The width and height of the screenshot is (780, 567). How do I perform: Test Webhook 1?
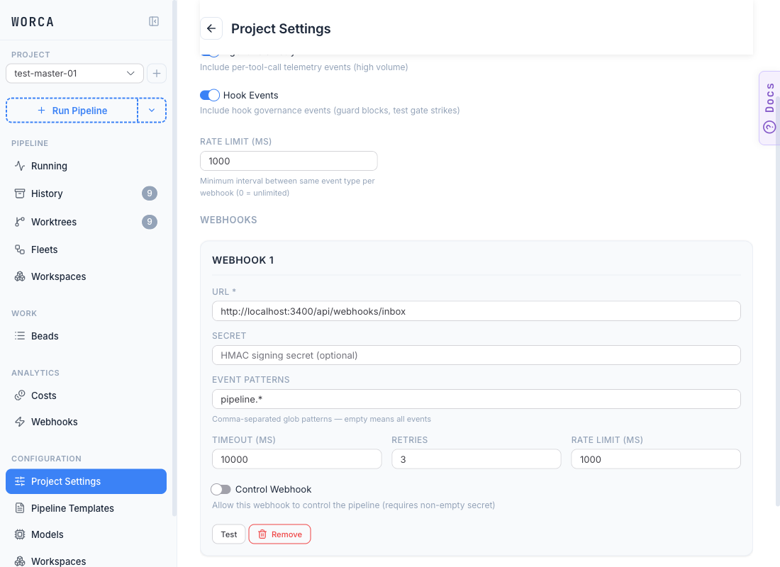(229, 534)
